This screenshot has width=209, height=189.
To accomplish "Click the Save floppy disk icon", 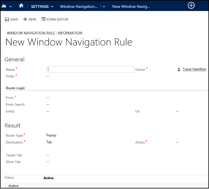I will pyautogui.click(x=7, y=19).
